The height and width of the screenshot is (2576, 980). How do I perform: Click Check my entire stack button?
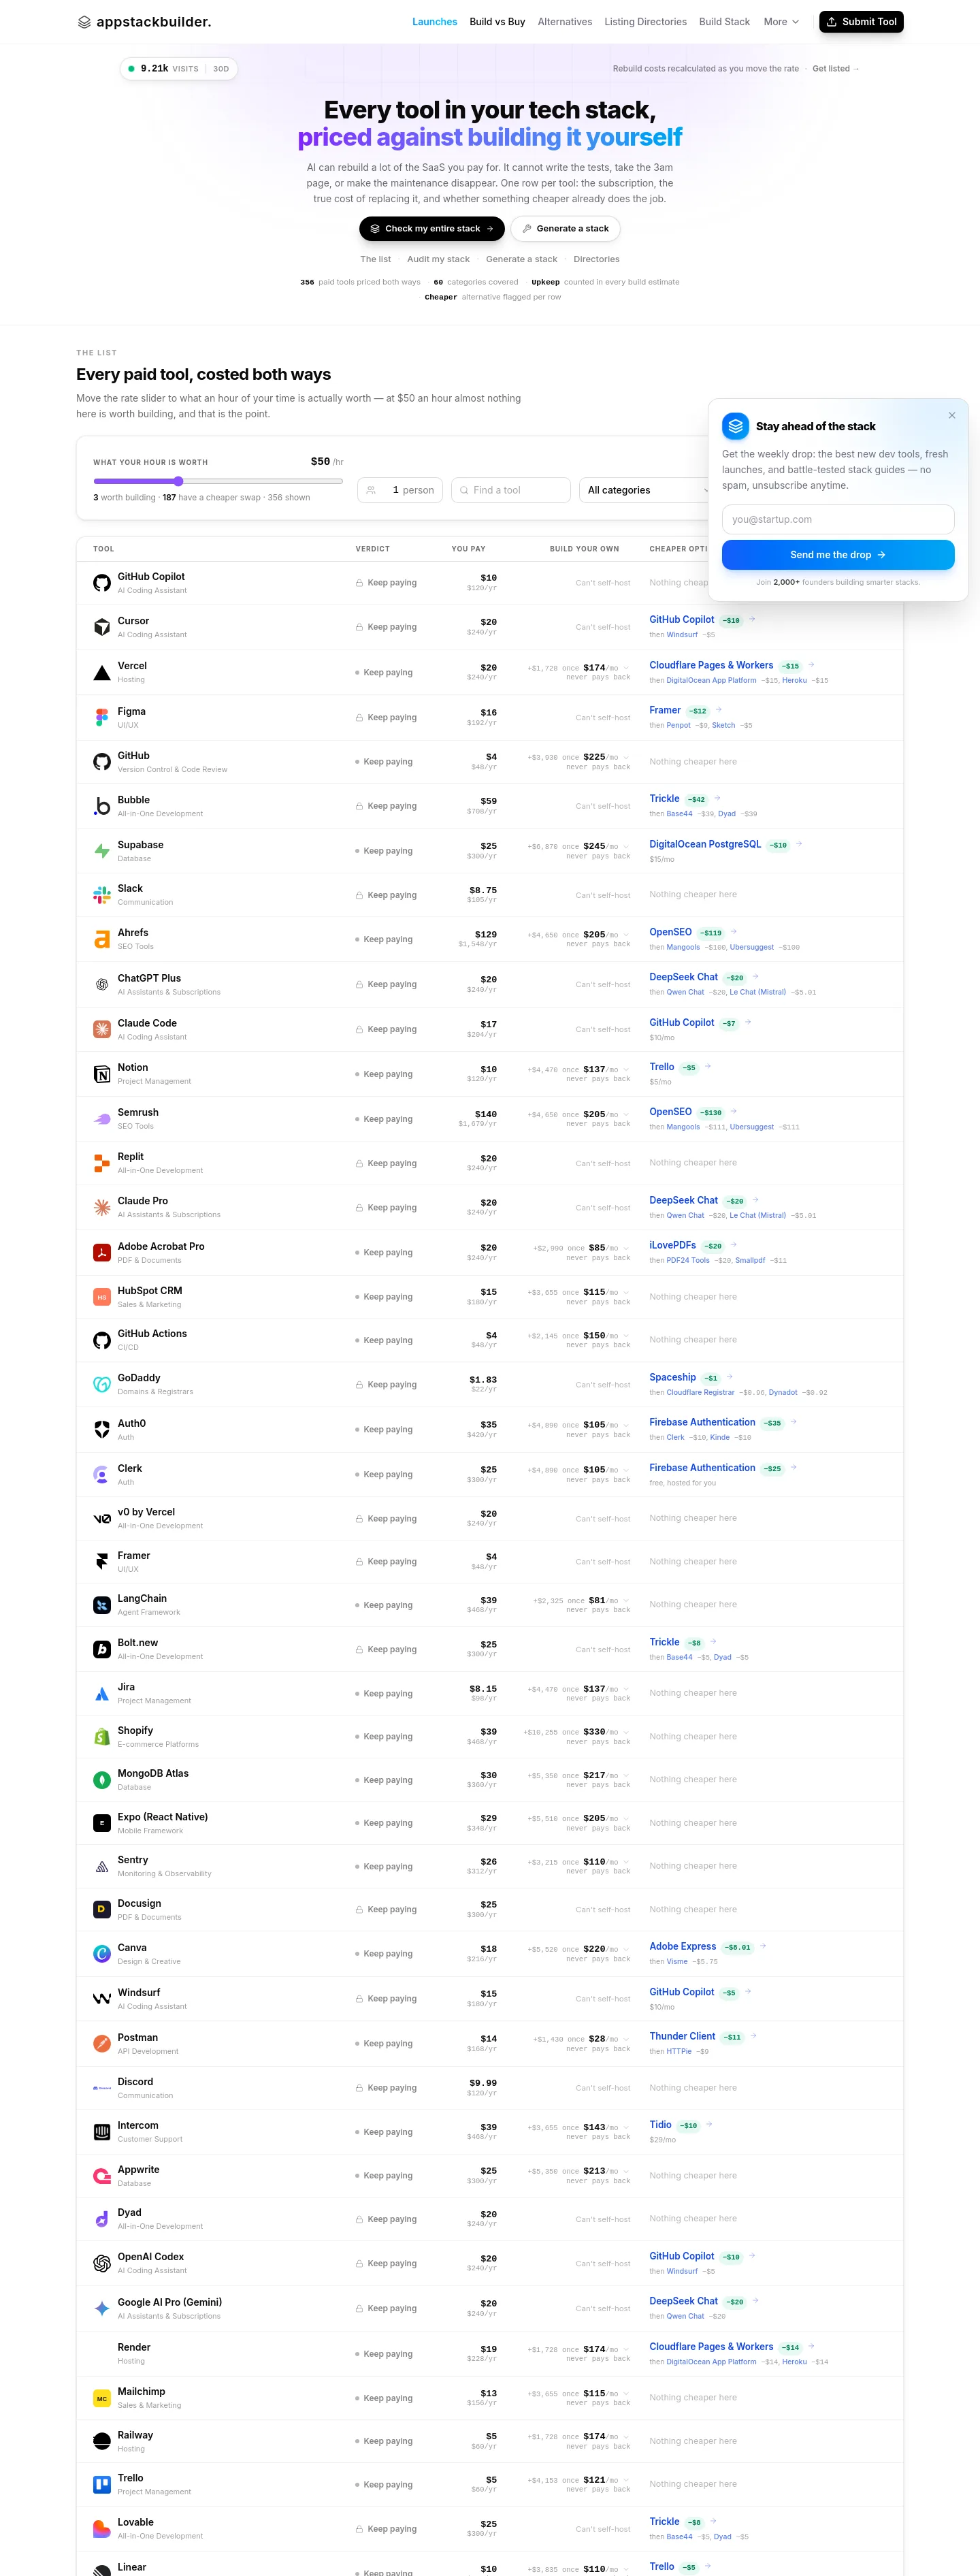[432, 229]
